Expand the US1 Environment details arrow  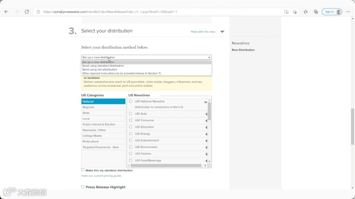click(206, 147)
